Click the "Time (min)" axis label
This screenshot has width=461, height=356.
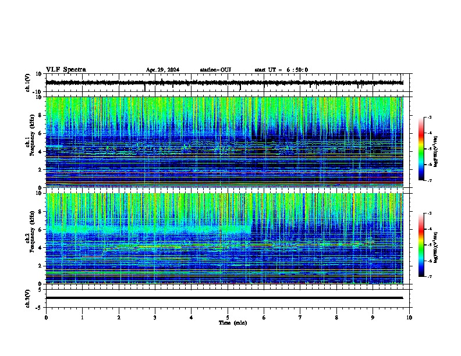(x=233, y=323)
